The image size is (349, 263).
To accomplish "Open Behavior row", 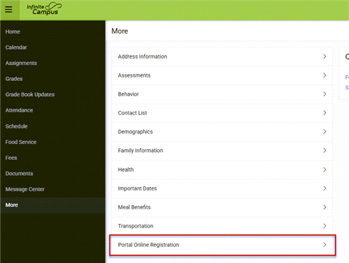I will (x=222, y=94).
